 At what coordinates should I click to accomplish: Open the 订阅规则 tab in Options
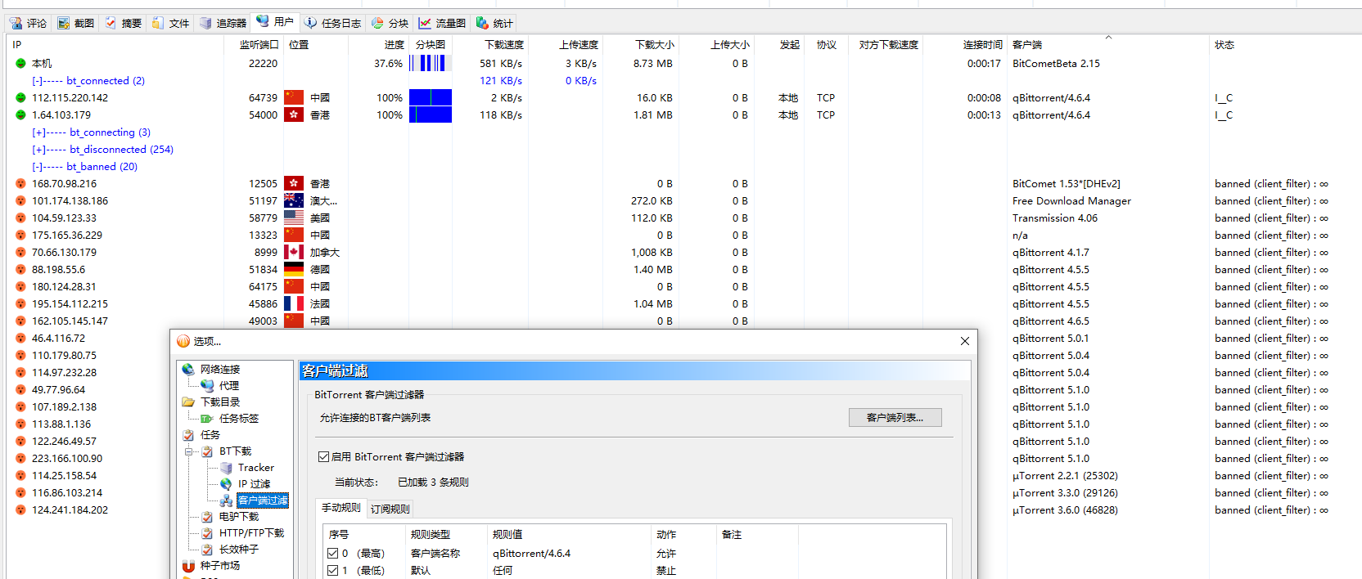coord(390,509)
